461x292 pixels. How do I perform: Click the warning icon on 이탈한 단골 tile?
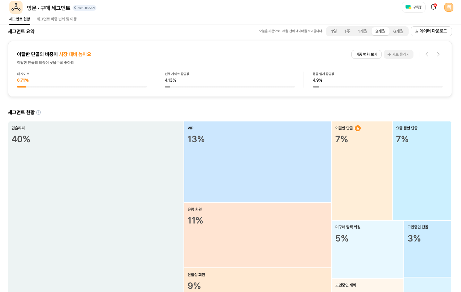point(358,128)
